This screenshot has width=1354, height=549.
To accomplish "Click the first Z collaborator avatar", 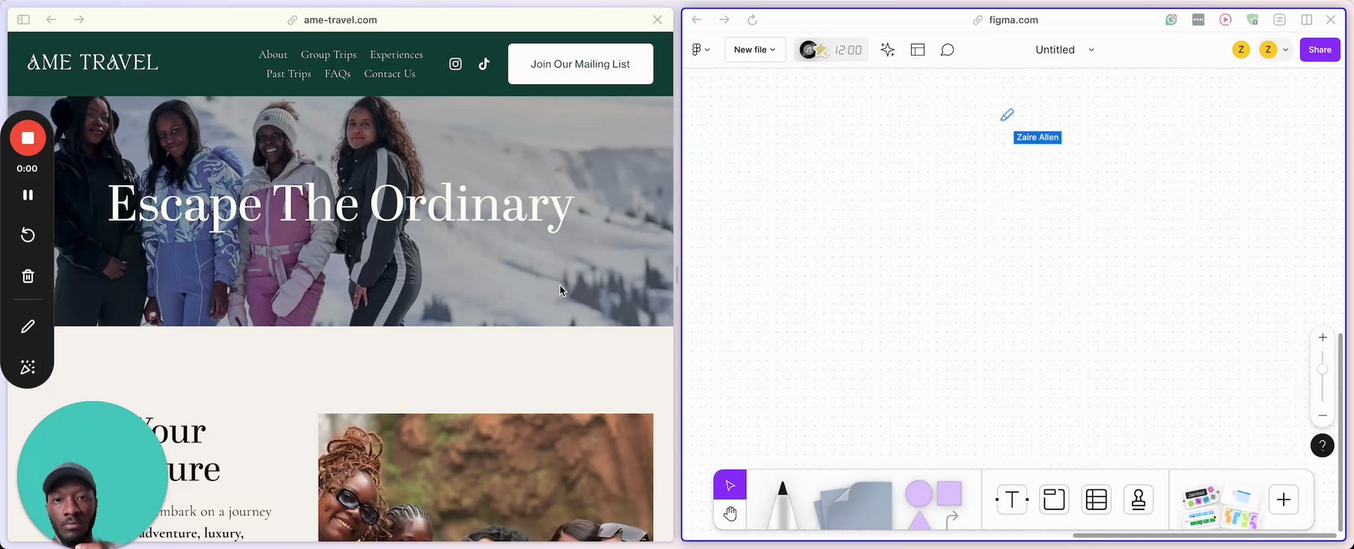I will point(1241,50).
